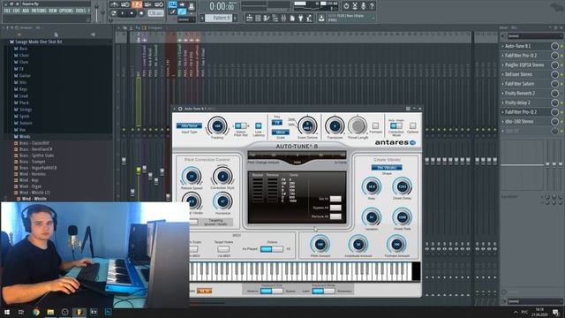565x318 pixels.
Task: Toggle the Keyboard Edit Remove/Bypass switch
Action: pyautogui.click(x=271, y=291)
